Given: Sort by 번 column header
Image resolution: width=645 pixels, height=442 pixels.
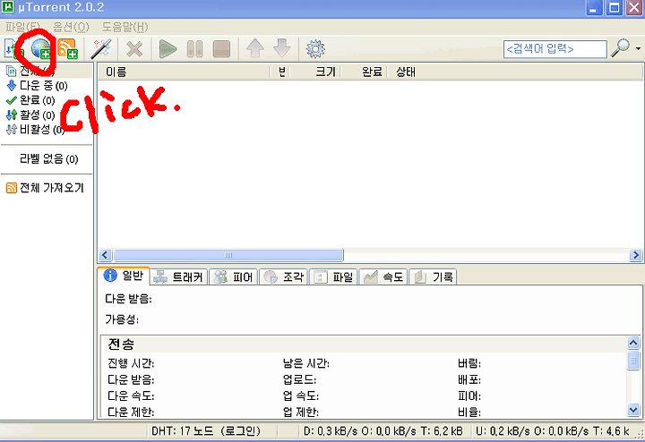Looking at the screenshot, I should [279, 72].
